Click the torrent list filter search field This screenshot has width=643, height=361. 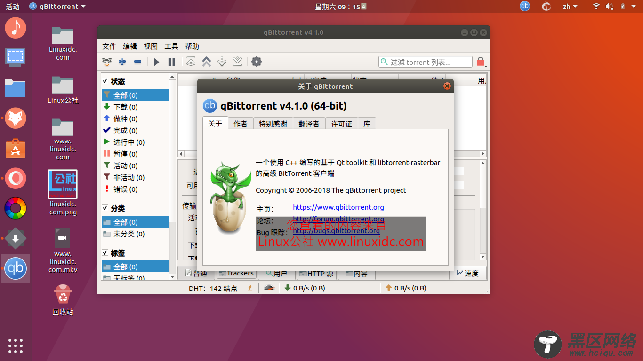click(426, 62)
